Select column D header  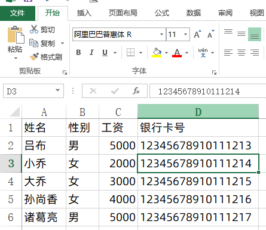click(x=198, y=112)
